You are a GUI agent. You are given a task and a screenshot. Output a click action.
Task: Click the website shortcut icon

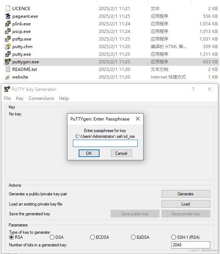tap(8, 77)
